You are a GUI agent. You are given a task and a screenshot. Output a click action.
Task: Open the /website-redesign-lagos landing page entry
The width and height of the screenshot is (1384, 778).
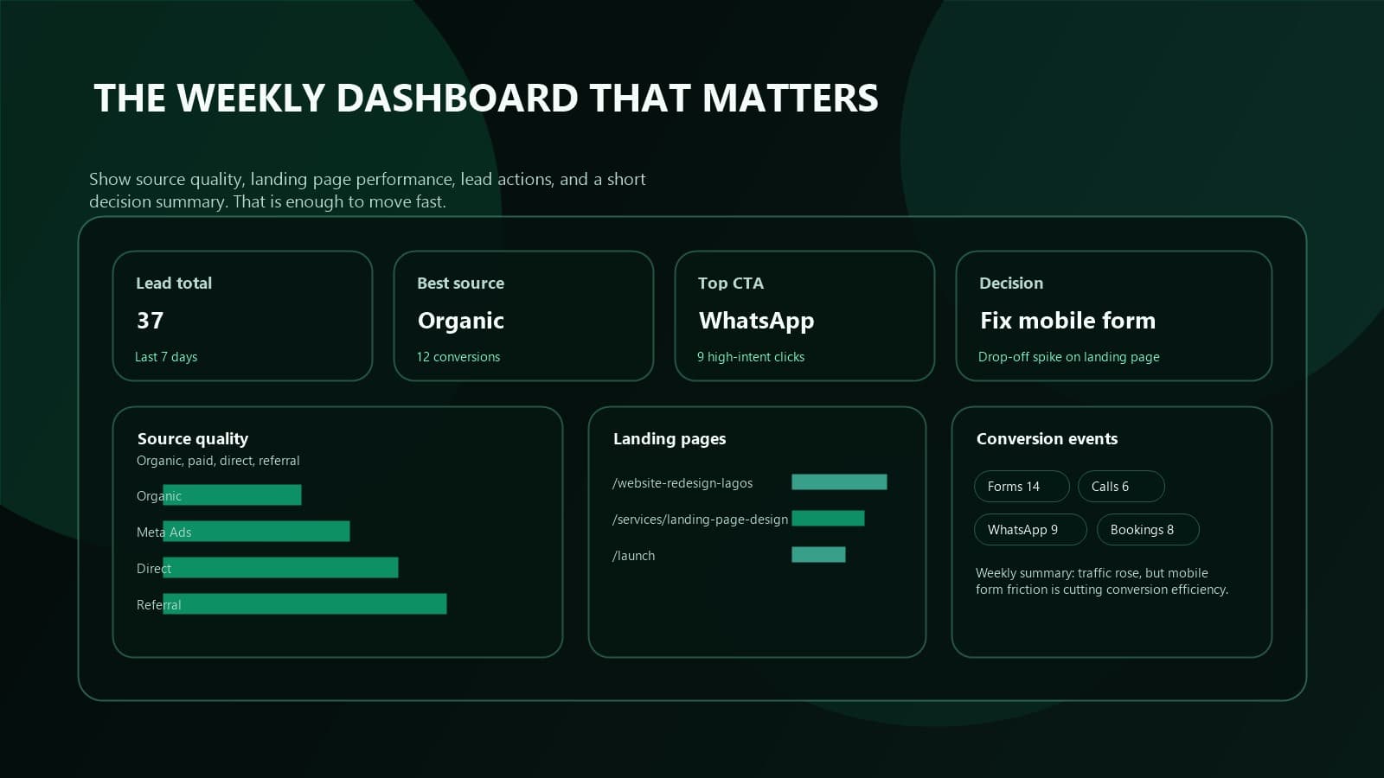683,483
